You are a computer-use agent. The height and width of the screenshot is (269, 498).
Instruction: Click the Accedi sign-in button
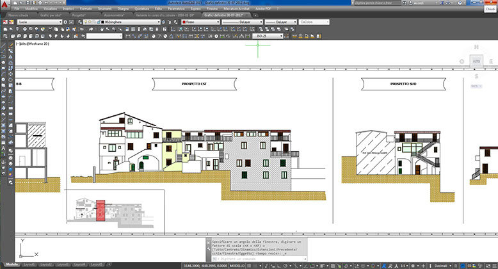click(x=419, y=3)
